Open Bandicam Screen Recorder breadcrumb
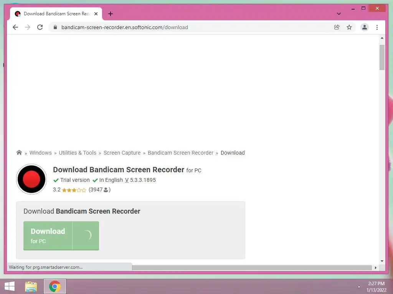 coord(180,153)
